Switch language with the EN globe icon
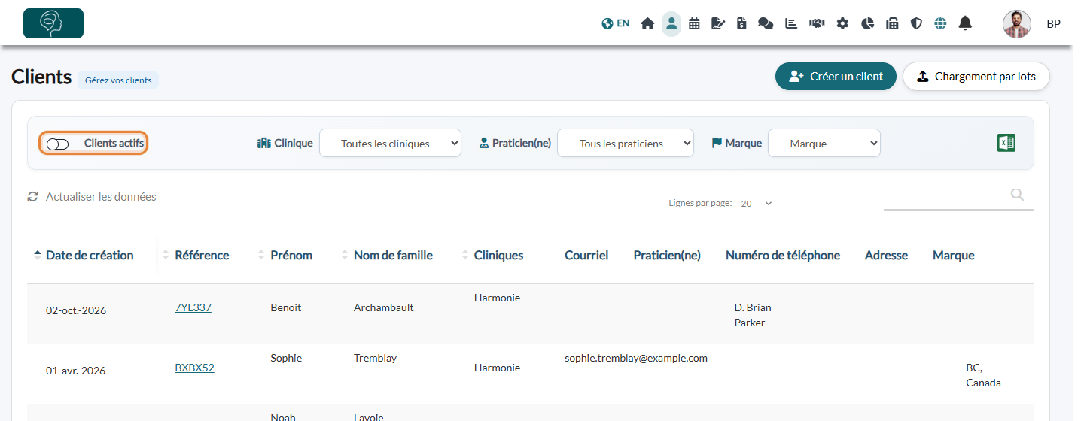 [x=615, y=23]
